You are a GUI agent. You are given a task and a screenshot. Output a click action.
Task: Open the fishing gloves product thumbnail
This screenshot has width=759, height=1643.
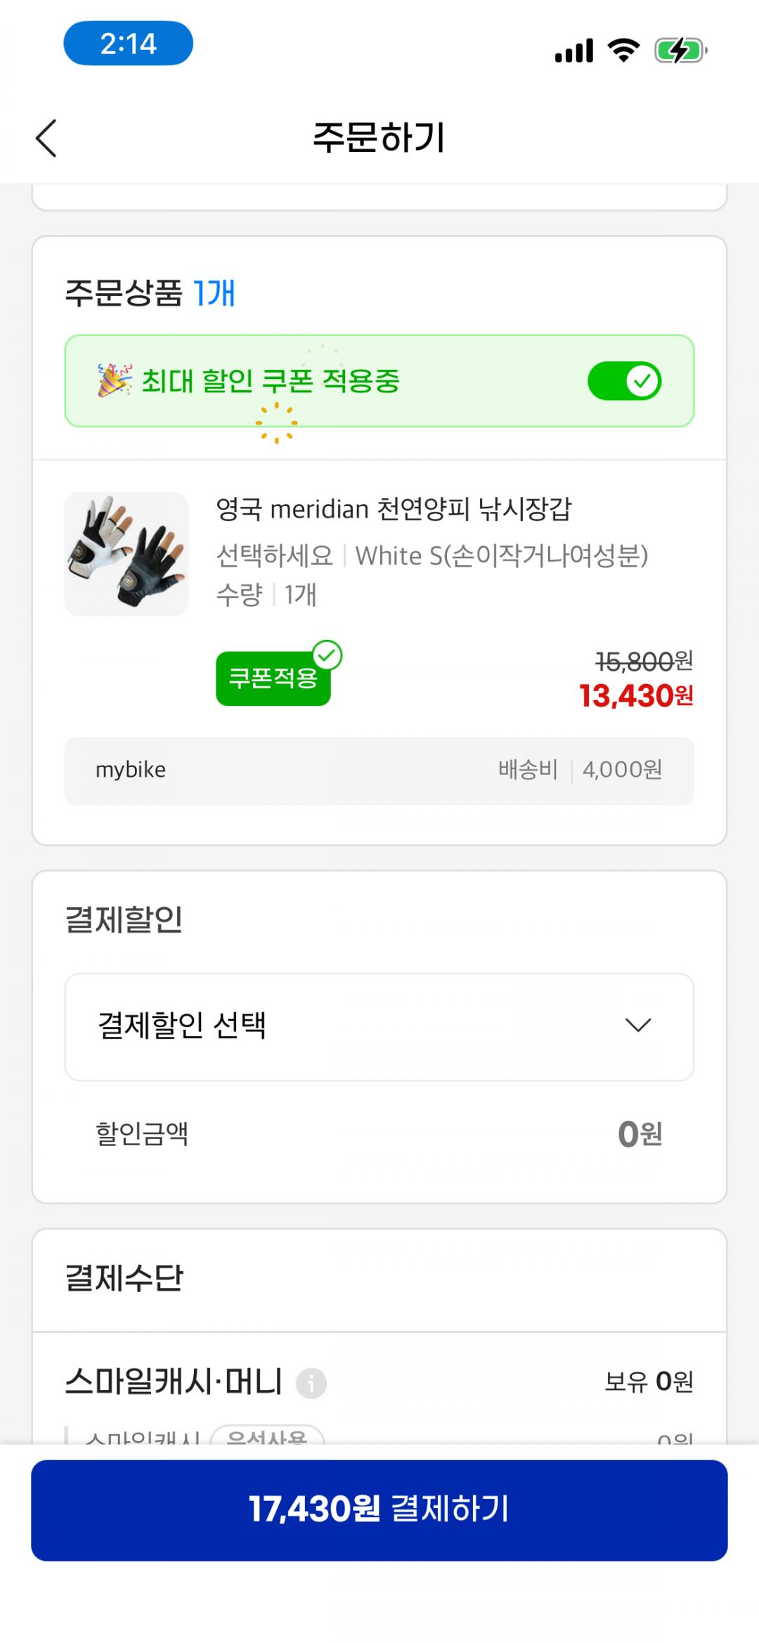point(126,554)
